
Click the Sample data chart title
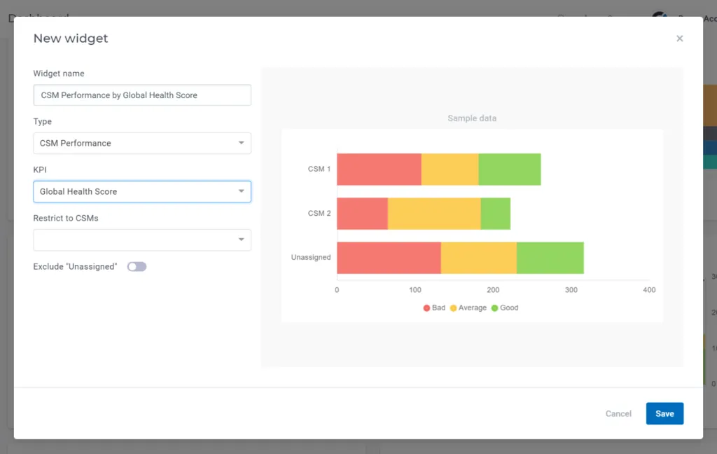pyautogui.click(x=472, y=118)
